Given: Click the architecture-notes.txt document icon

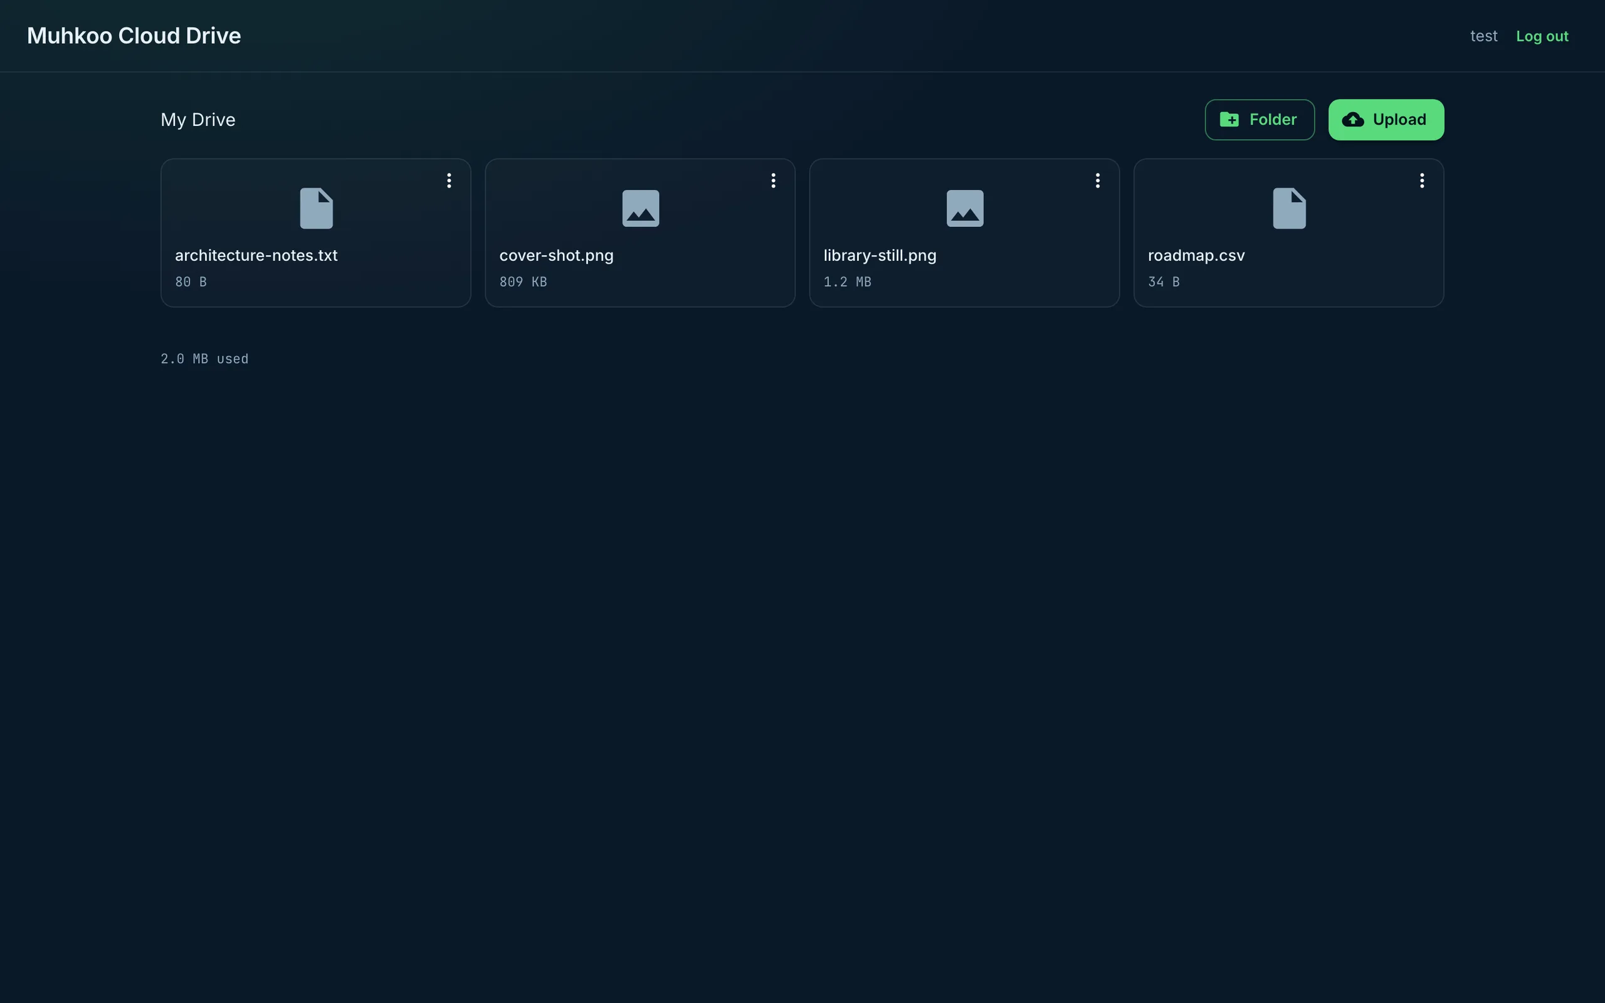Looking at the screenshot, I should [317, 208].
